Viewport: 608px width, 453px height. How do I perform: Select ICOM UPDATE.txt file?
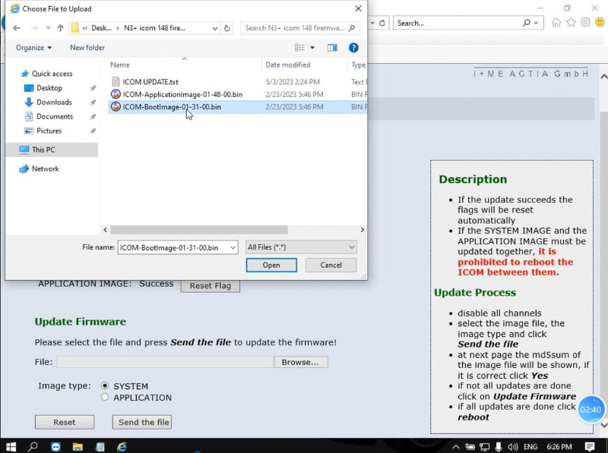tap(150, 82)
